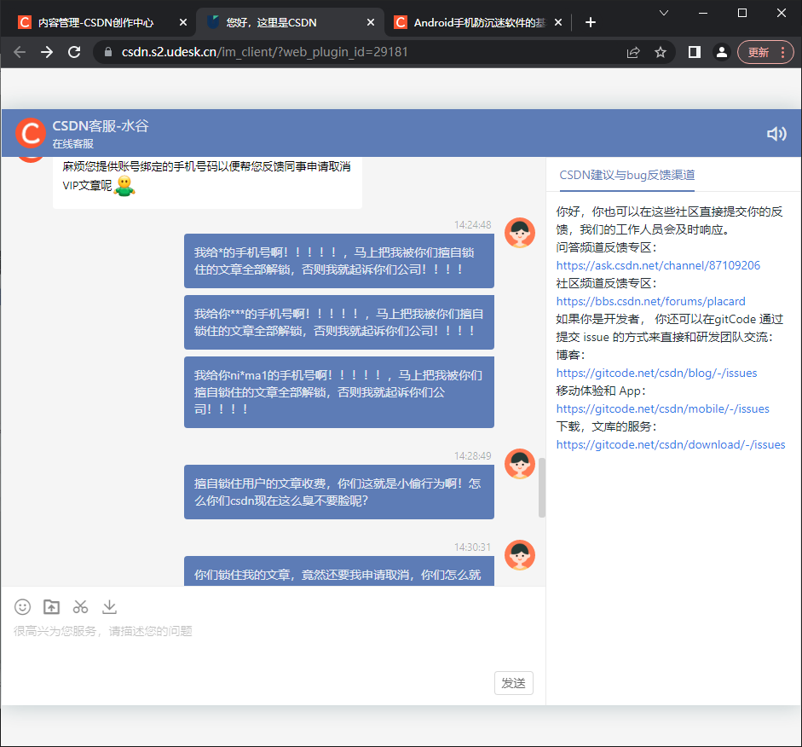This screenshot has height=747, width=802.
Task: Click the 14:28:49 timestamp
Action: [473, 456]
